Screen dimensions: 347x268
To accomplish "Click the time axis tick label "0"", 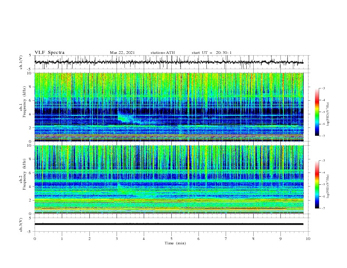I will (x=35, y=239).
